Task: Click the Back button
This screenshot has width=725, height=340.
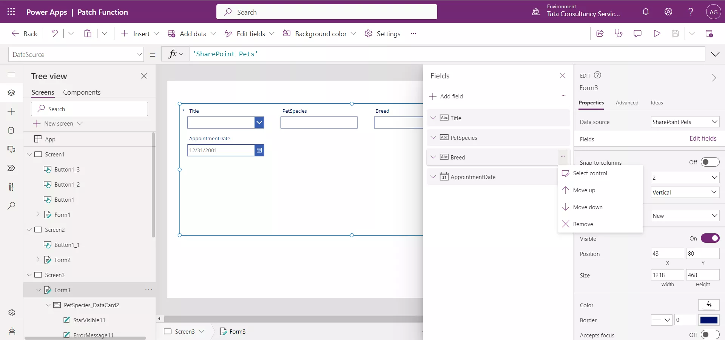Action: pos(24,34)
